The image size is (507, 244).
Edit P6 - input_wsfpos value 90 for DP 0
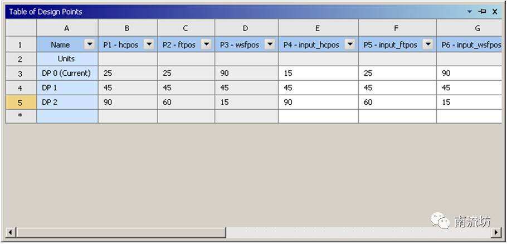469,74
